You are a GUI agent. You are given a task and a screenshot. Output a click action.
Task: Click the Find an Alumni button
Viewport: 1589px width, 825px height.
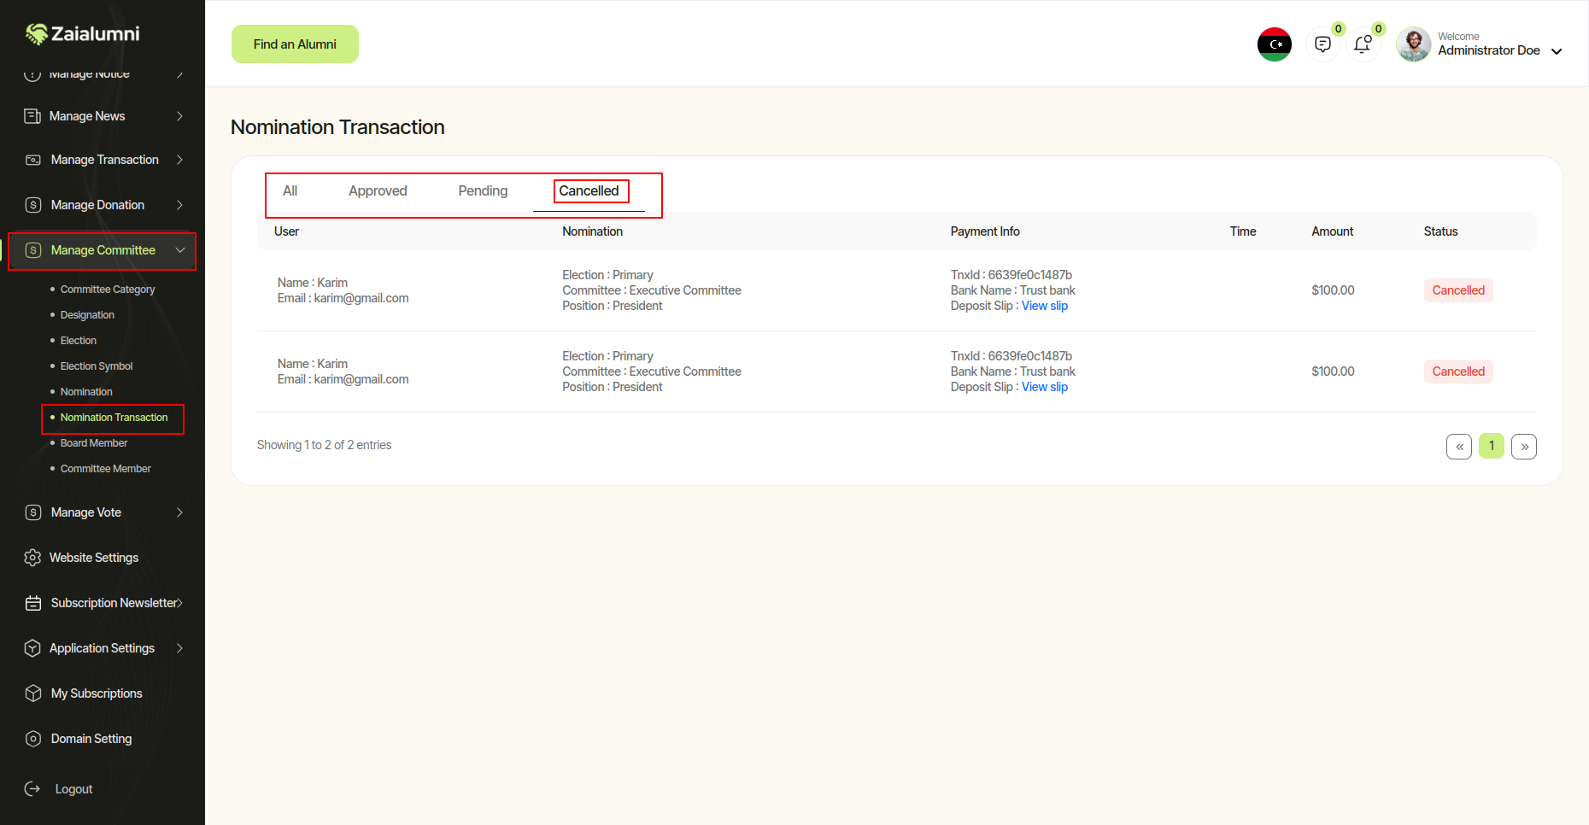pyautogui.click(x=295, y=44)
